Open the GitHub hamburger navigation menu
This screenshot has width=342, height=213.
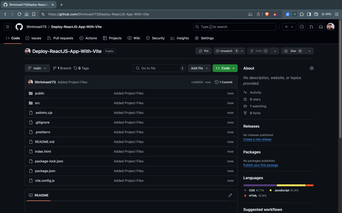tap(8, 27)
